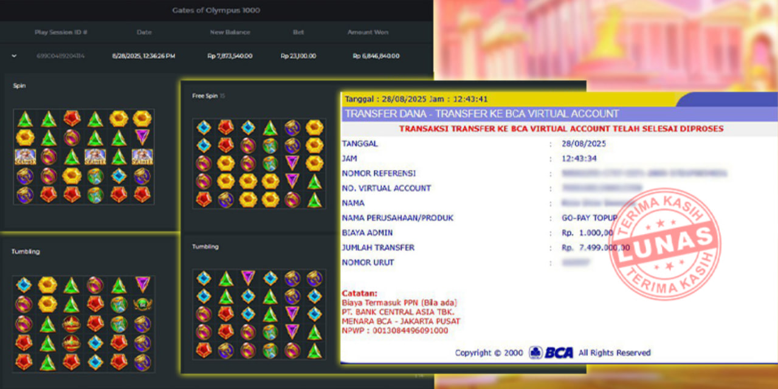This screenshot has width=778, height=389.
Task: Select the transfer amount "Rp. 7.499.000,00"
Action: pyautogui.click(x=594, y=247)
